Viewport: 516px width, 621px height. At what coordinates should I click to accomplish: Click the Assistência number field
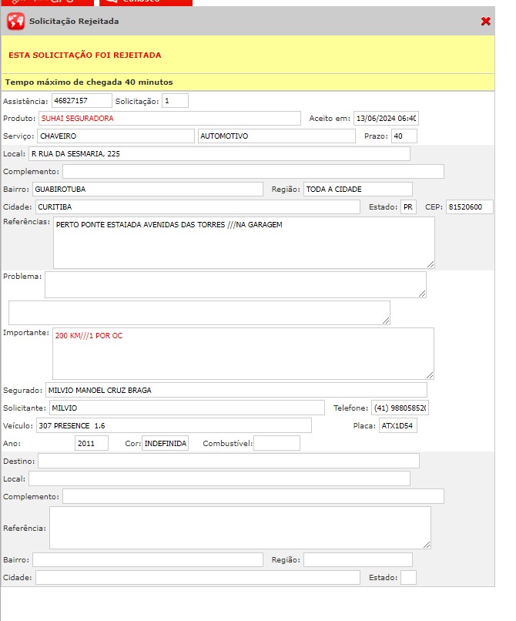pyautogui.click(x=82, y=101)
